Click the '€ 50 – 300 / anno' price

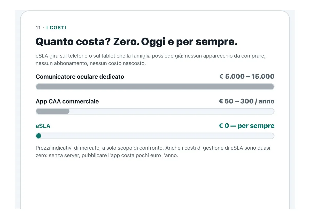click(x=246, y=101)
